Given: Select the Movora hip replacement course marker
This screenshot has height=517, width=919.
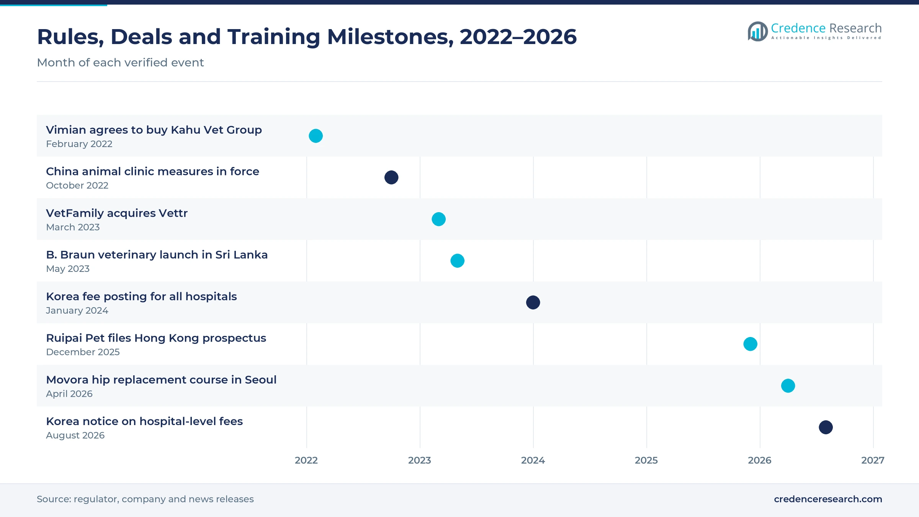Looking at the screenshot, I should (788, 386).
